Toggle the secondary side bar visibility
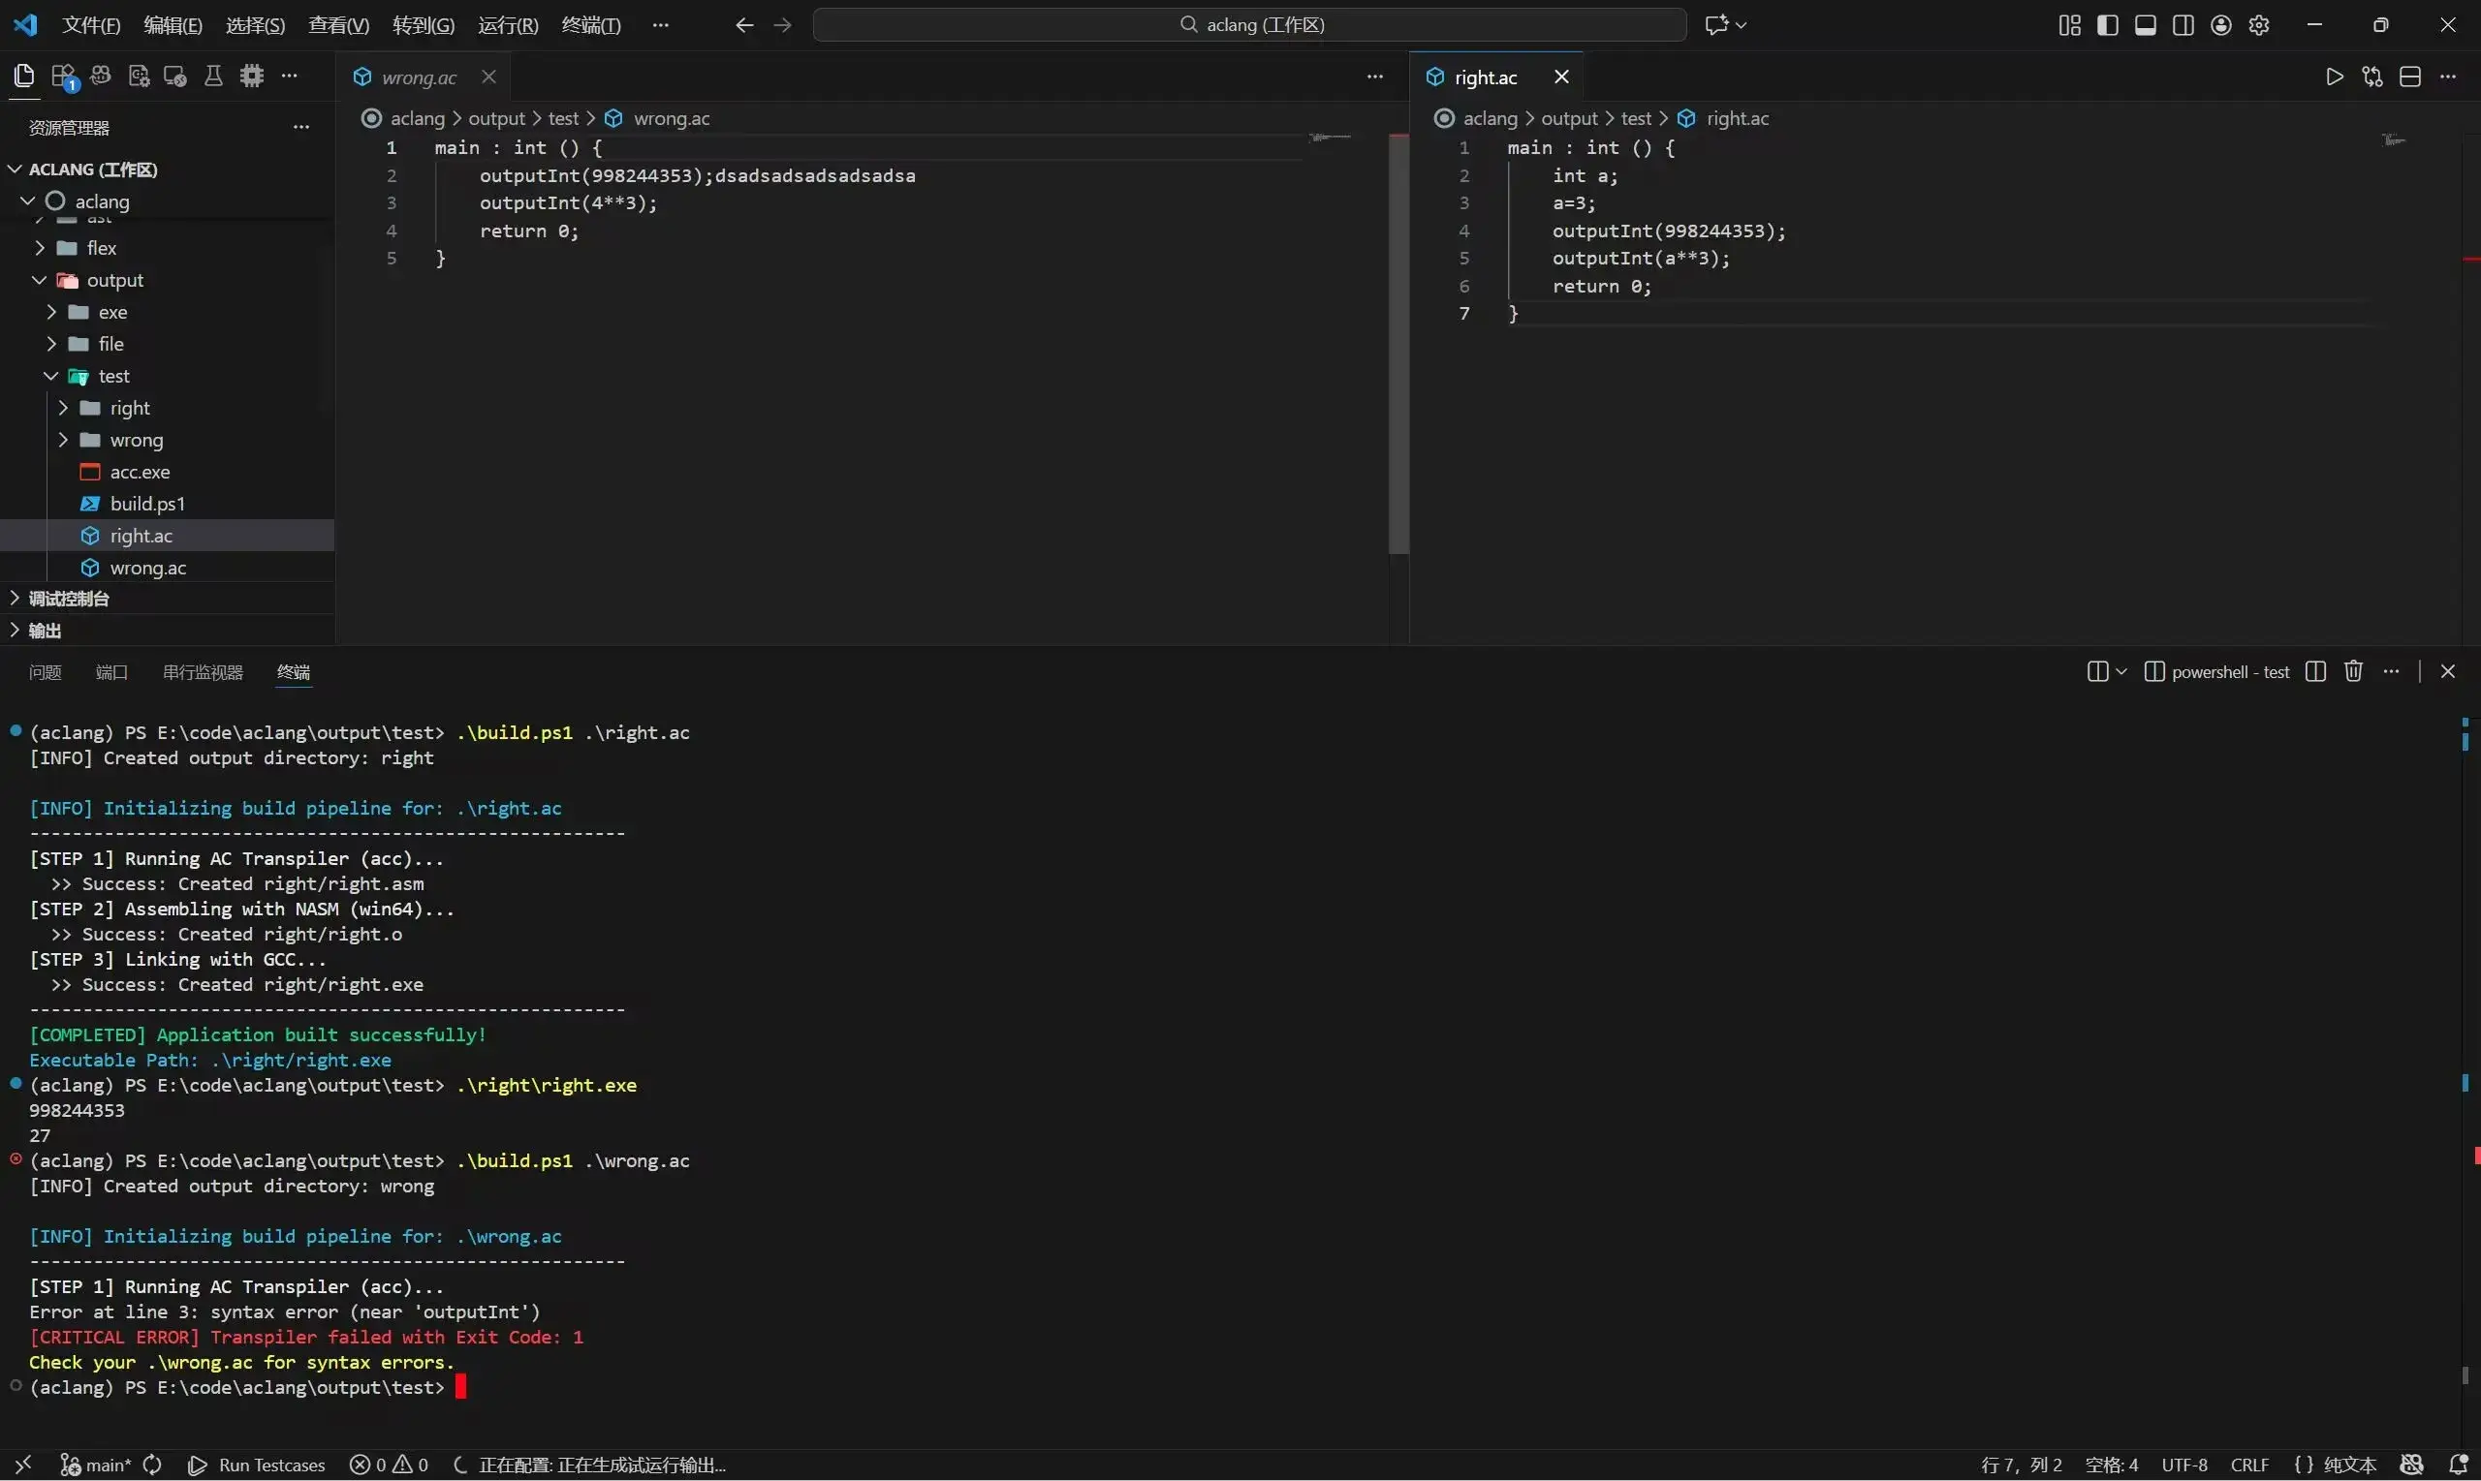Screen dimensions: 2481x1481 (x=2183, y=25)
